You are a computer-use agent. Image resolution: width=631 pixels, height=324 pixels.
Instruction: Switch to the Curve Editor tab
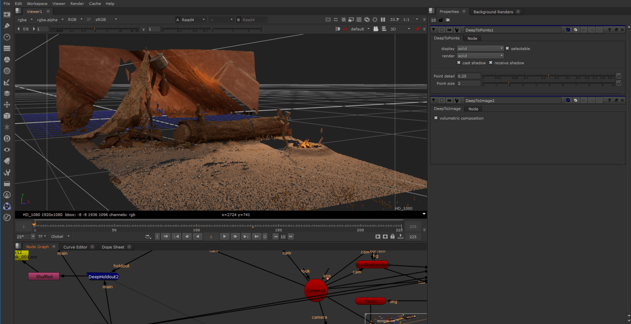pos(75,247)
